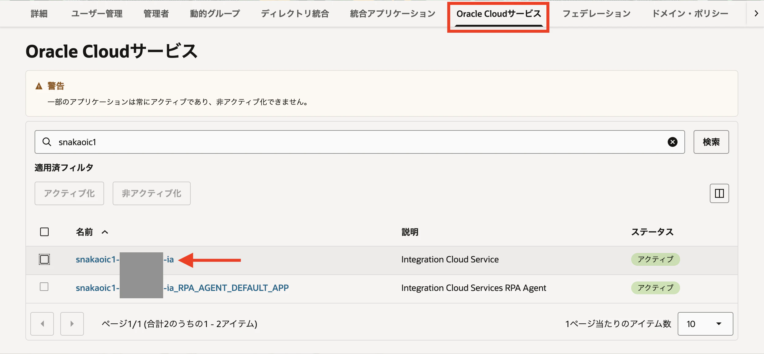Screen dimensions: 764x354
Task: Open the items-per-page dropdown showing 10
Action: (705, 324)
